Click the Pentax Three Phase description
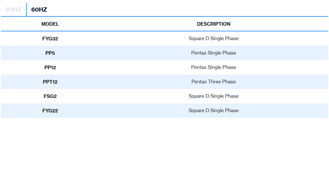Image resolution: width=329 pixels, height=176 pixels. 214,82
